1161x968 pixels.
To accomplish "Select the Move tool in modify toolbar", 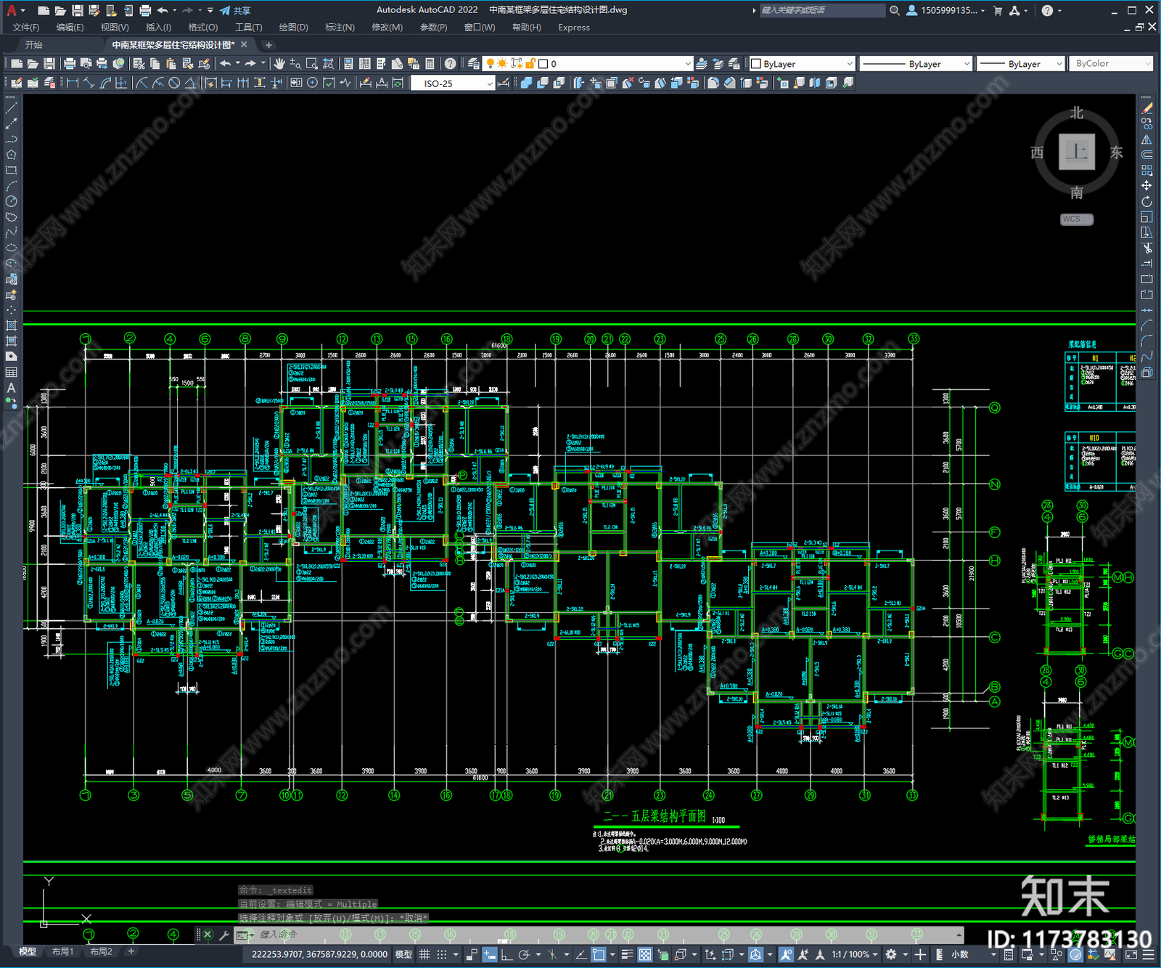I will (x=1146, y=186).
